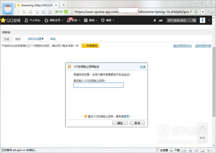The height and width of the screenshot is (153, 216).
Task: Click the page icon in address bar
Action: pyautogui.click(x=72, y=12)
